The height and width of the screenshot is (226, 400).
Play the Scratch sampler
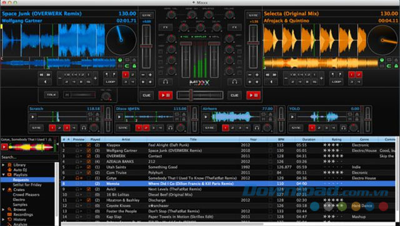(32, 117)
